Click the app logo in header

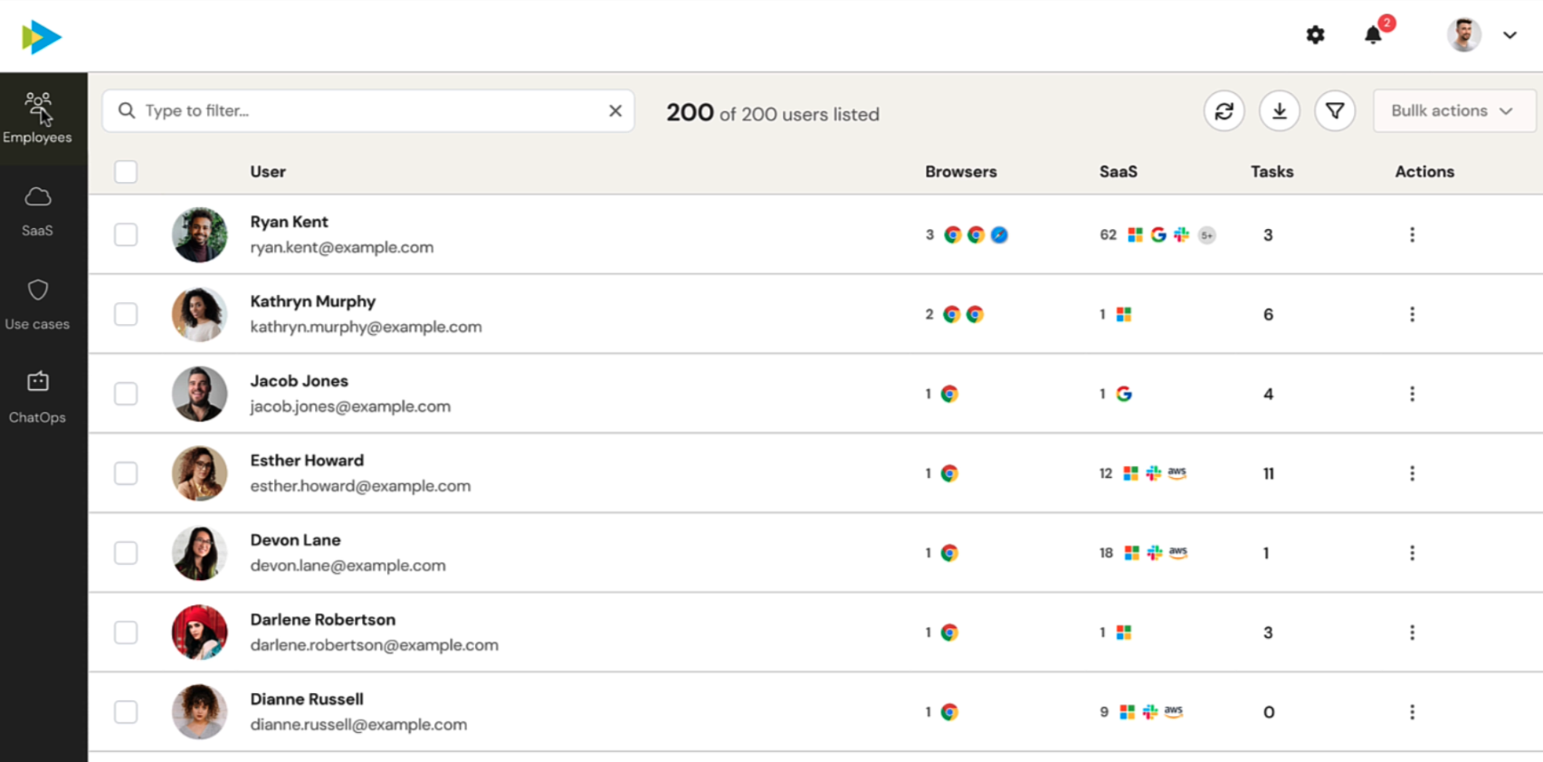coord(41,37)
